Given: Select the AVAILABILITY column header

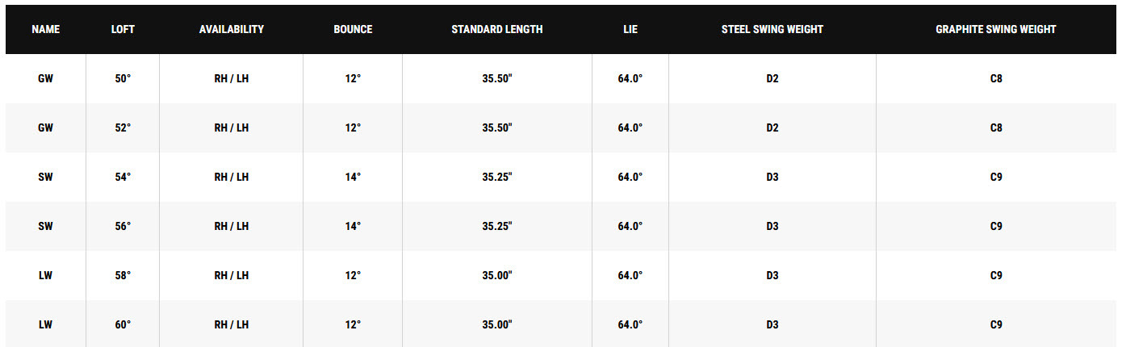Looking at the screenshot, I should pos(232,29).
